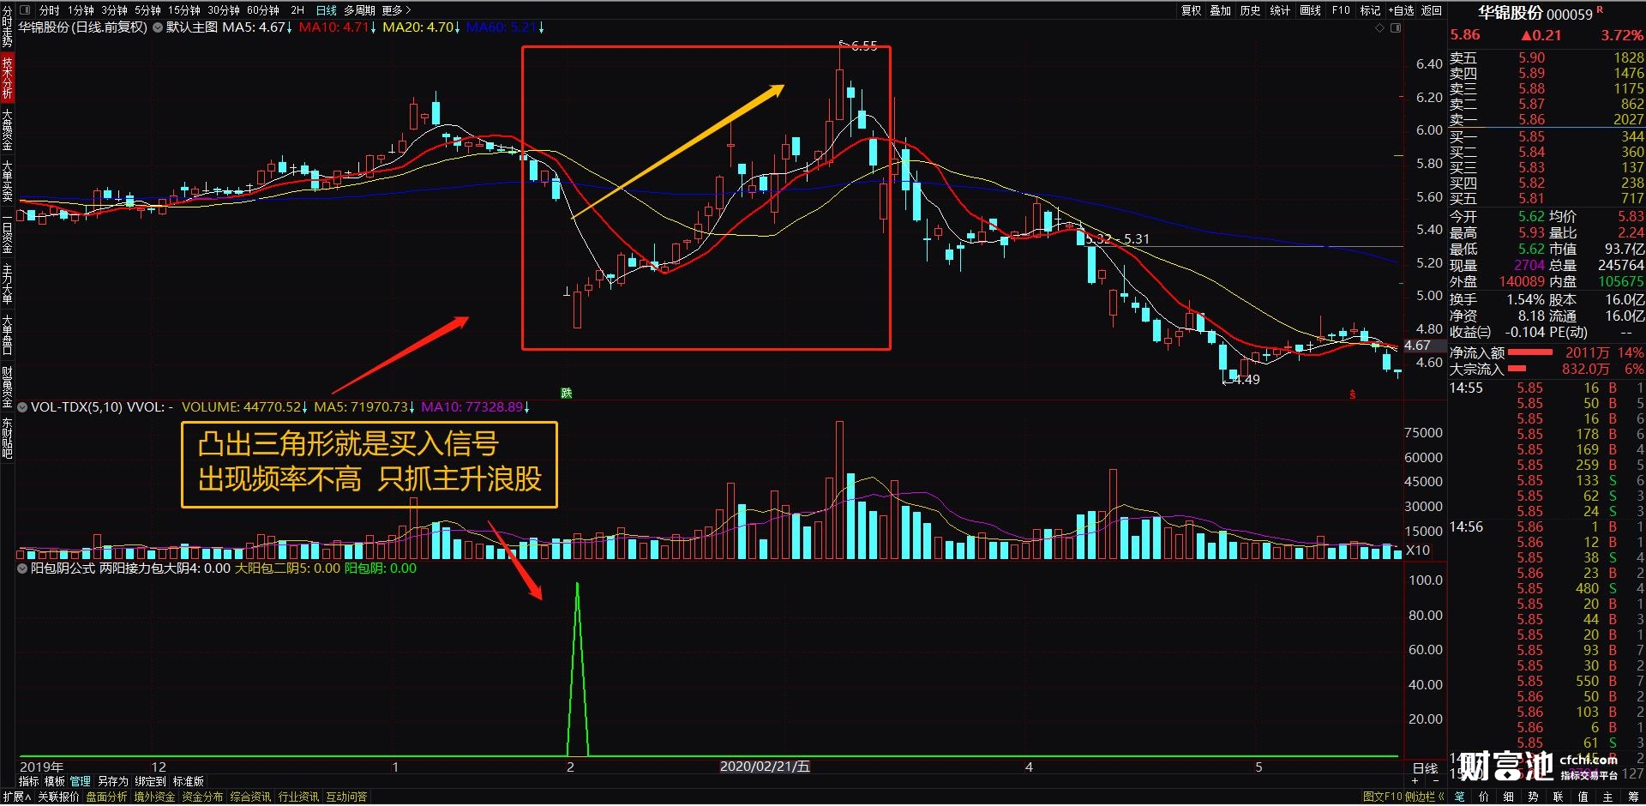
Task: Toggle the 阳包阴公式 indicator circle button
Action: point(22,568)
